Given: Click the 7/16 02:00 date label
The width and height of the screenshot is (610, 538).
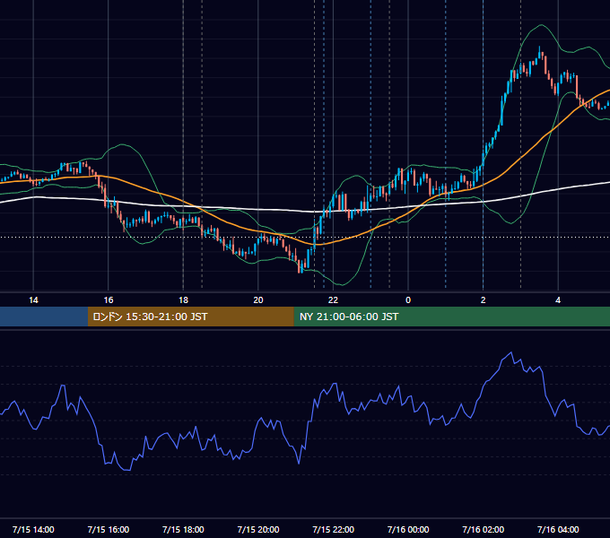Looking at the screenshot, I should pyautogui.click(x=484, y=529).
